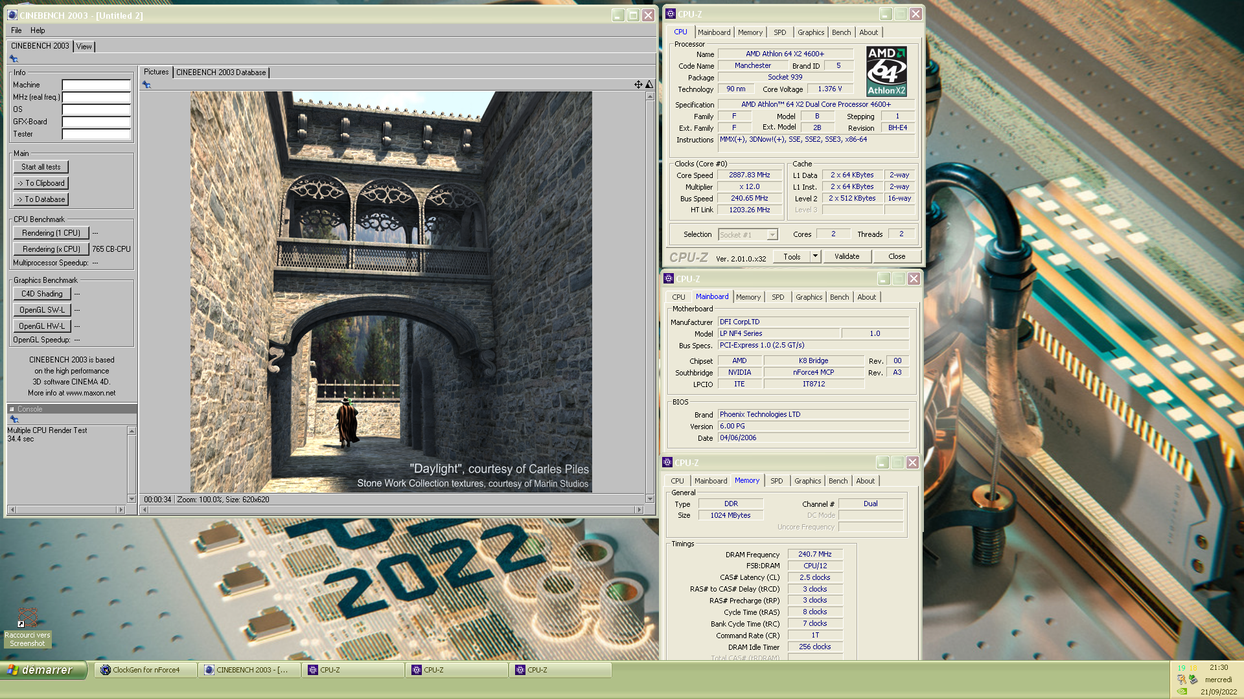Screen dimensions: 1244x699
Task: Click the Tools button in CPU-Z
Action: point(792,256)
